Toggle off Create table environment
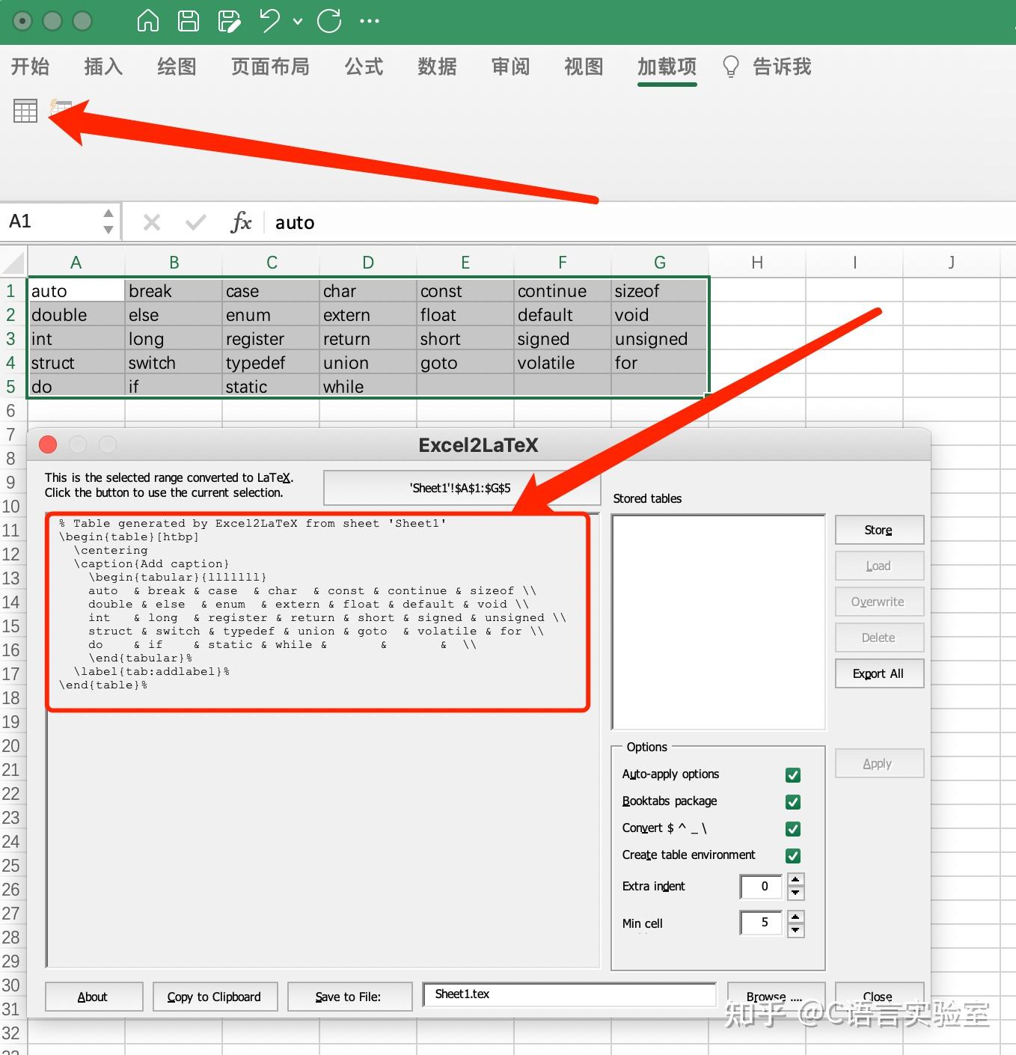1016x1055 pixels. click(793, 855)
